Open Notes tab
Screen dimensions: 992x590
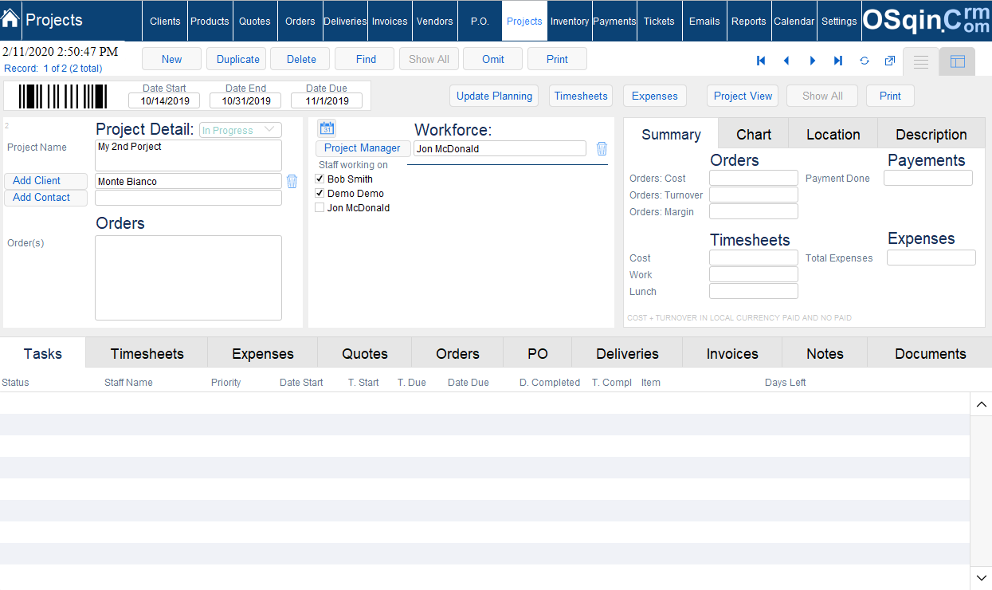click(825, 353)
